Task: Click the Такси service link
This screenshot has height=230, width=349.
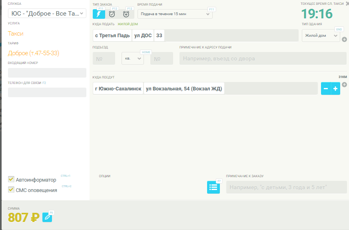Action: (x=16, y=34)
